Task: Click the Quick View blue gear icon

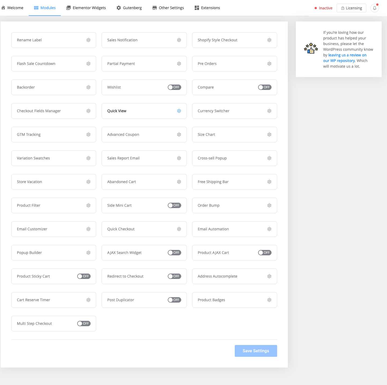Action: tap(179, 111)
